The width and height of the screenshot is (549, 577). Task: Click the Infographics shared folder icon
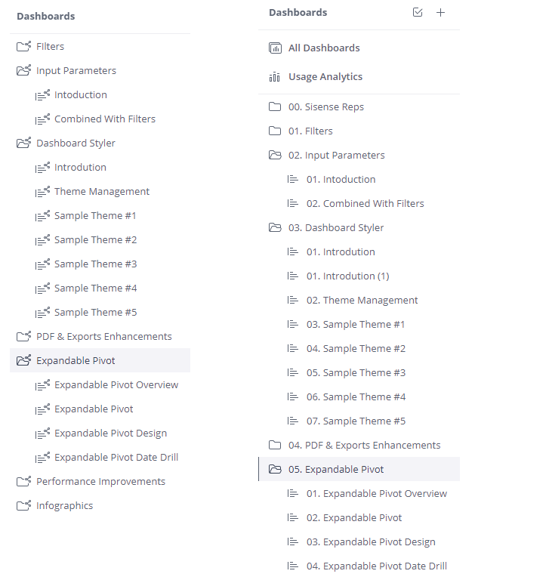[x=23, y=505]
